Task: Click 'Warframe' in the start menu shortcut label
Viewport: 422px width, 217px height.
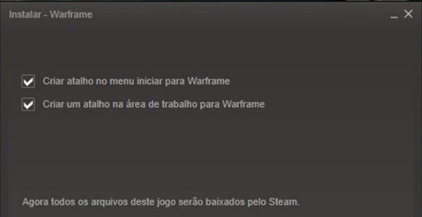Action: tap(208, 81)
